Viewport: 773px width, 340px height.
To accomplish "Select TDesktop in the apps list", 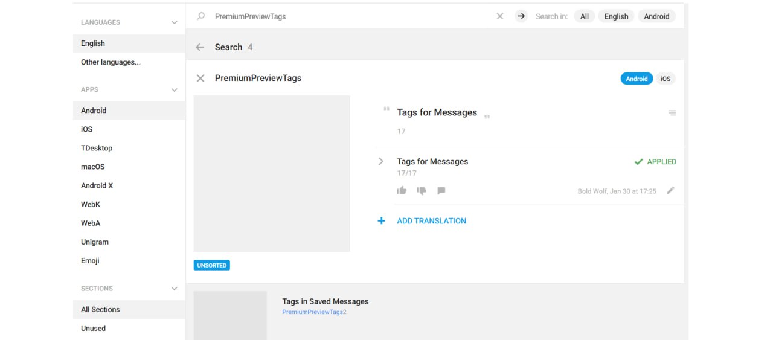I will (97, 148).
